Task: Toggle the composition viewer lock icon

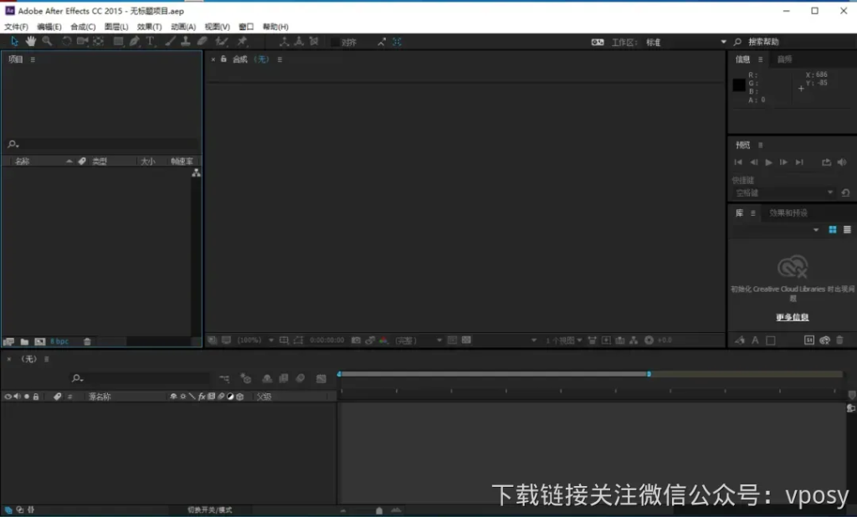Action: coord(223,59)
